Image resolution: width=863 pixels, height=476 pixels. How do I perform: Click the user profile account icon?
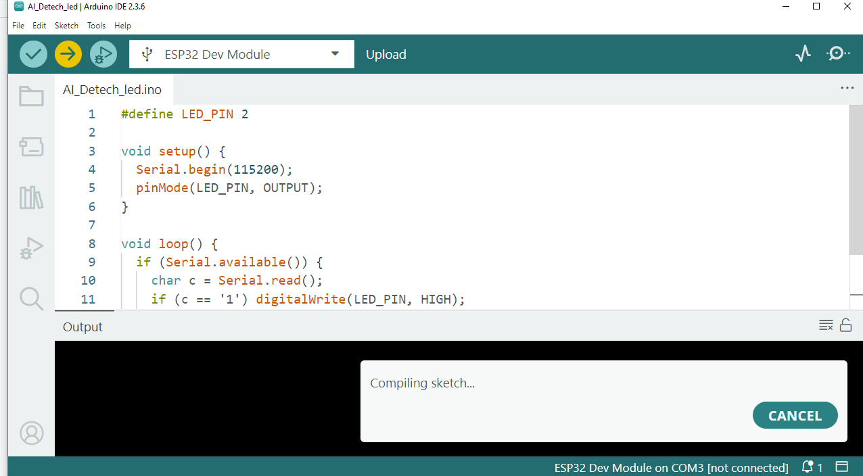point(31,433)
